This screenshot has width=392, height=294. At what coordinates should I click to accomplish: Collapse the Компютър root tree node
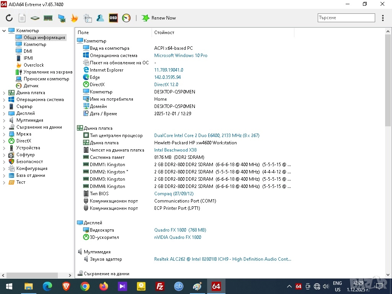(4, 31)
